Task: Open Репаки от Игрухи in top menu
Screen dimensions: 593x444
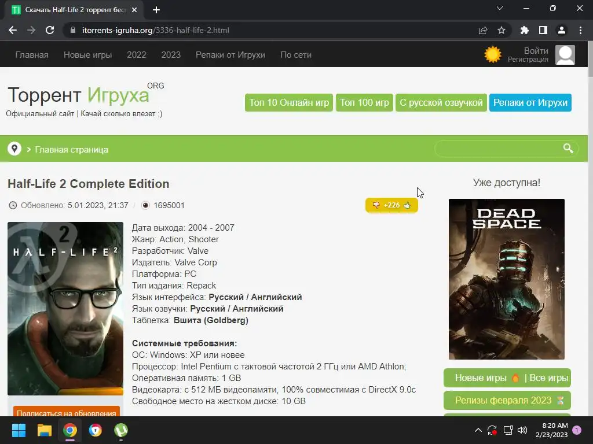Action: tap(230, 55)
